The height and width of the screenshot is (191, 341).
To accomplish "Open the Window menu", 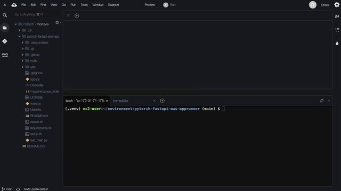I will [x=98, y=5].
